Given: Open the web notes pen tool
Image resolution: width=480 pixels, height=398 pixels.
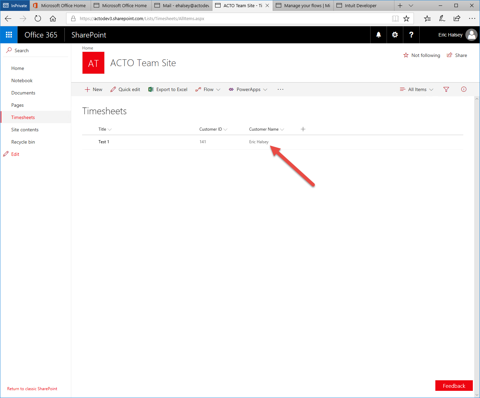Looking at the screenshot, I should coord(442,18).
